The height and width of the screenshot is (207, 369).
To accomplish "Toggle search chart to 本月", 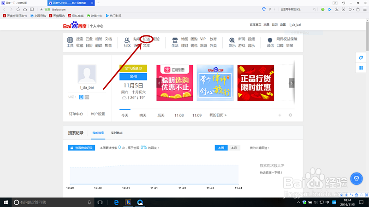I will tap(234, 148).
